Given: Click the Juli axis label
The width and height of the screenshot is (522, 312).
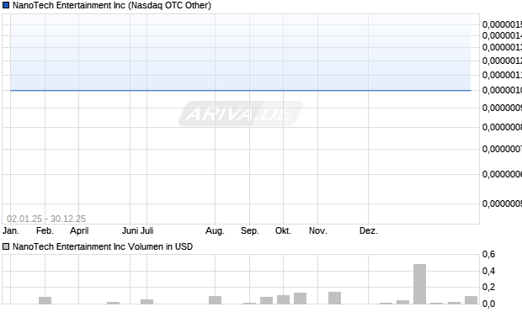Looking at the screenshot, I should [146, 230].
